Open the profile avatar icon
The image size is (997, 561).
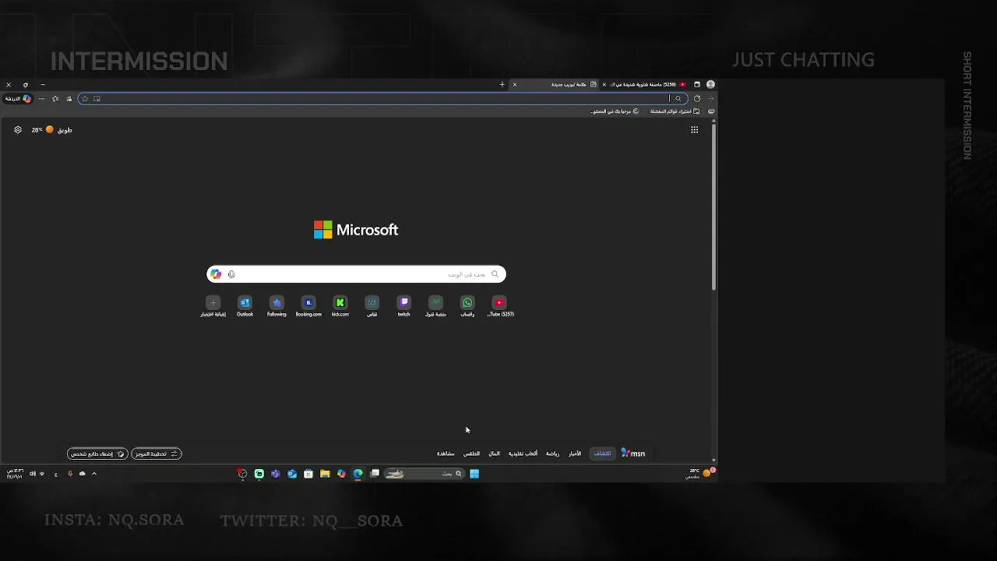[x=710, y=84]
